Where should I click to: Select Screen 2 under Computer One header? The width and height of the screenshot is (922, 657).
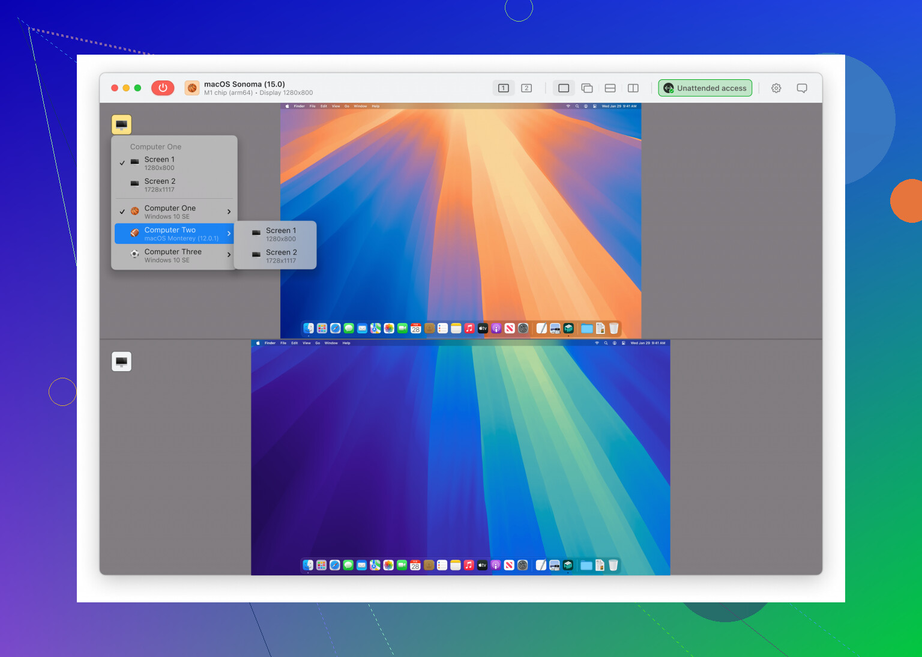(160, 185)
